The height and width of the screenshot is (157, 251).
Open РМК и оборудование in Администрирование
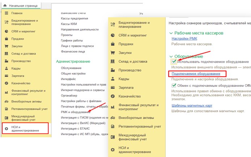[x=76, y=112]
